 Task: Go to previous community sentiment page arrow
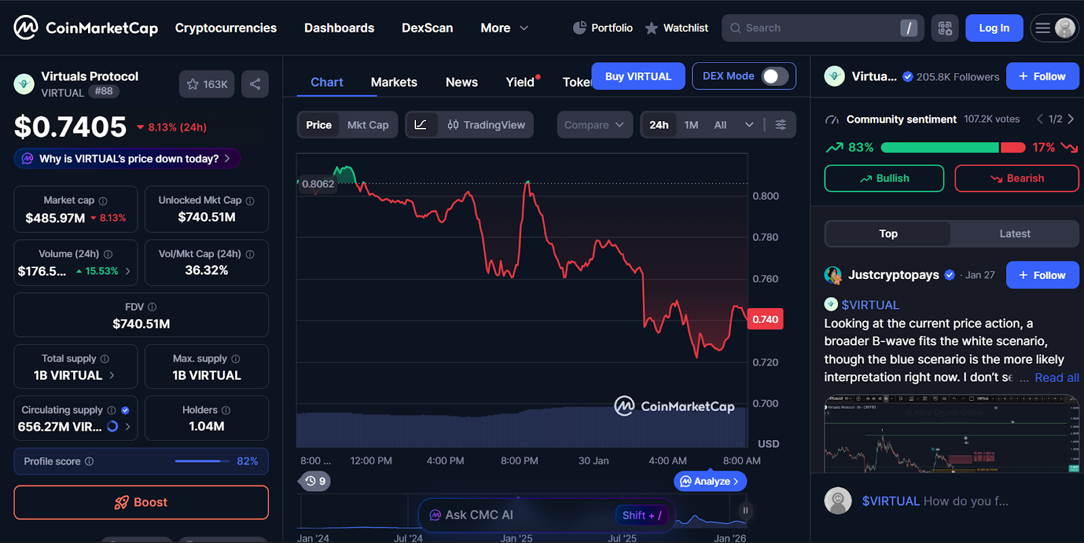coord(1040,119)
